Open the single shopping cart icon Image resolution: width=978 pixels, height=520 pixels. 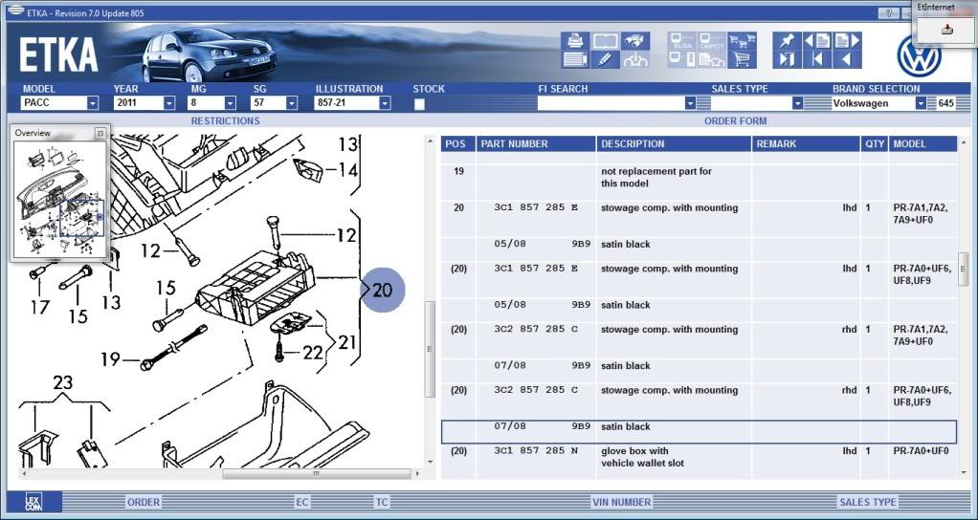(743, 60)
